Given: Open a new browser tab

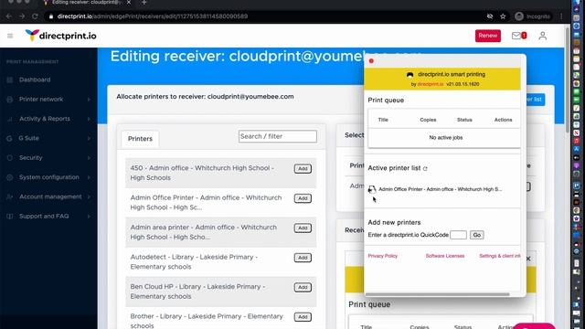Looking at the screenshot, I should (x=144, y=3).
